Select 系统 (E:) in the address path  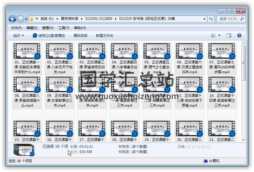47,19
